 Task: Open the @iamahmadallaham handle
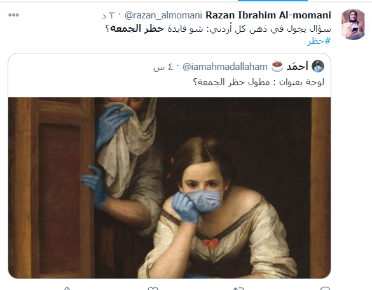tap(225, 67)
